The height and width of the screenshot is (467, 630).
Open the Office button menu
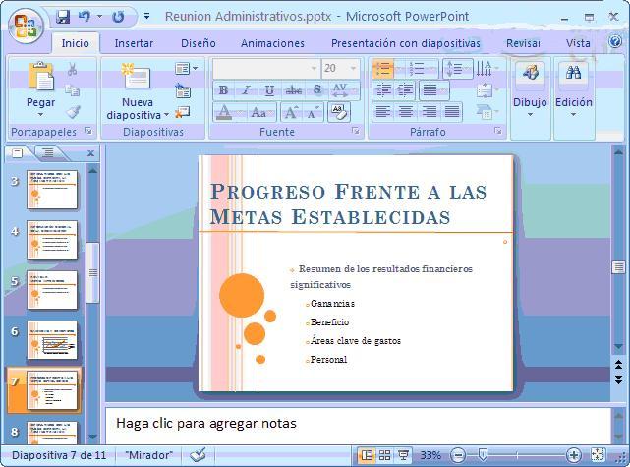pos(26,25)
